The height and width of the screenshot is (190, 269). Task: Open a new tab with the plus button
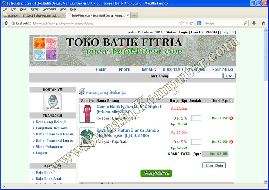click(x=134, y=15)
